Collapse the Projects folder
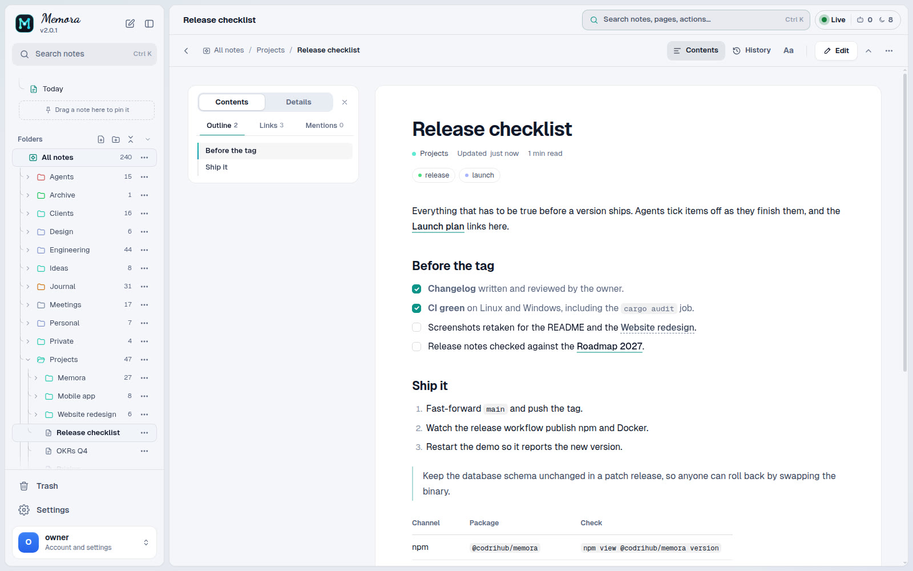 point(28,360)
